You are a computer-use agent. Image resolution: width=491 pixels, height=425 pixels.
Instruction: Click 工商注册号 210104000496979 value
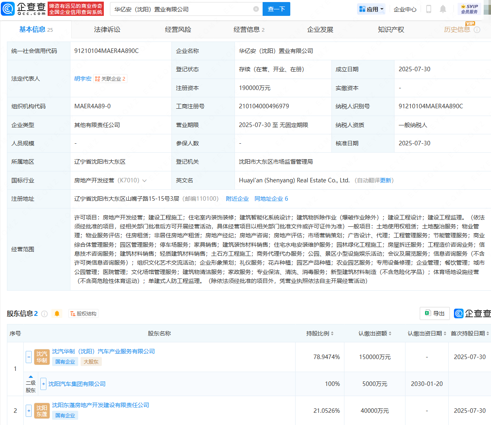[x=264, y=106]
